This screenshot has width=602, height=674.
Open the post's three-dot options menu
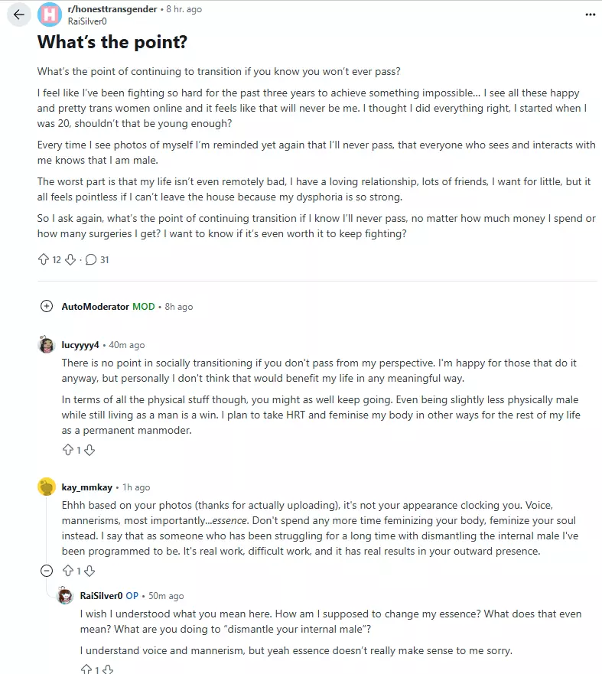coord(589,14)
